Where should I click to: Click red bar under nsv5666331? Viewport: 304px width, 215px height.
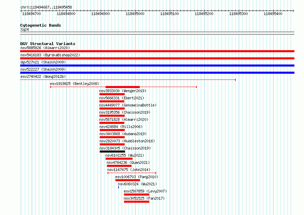click(112, 101)
